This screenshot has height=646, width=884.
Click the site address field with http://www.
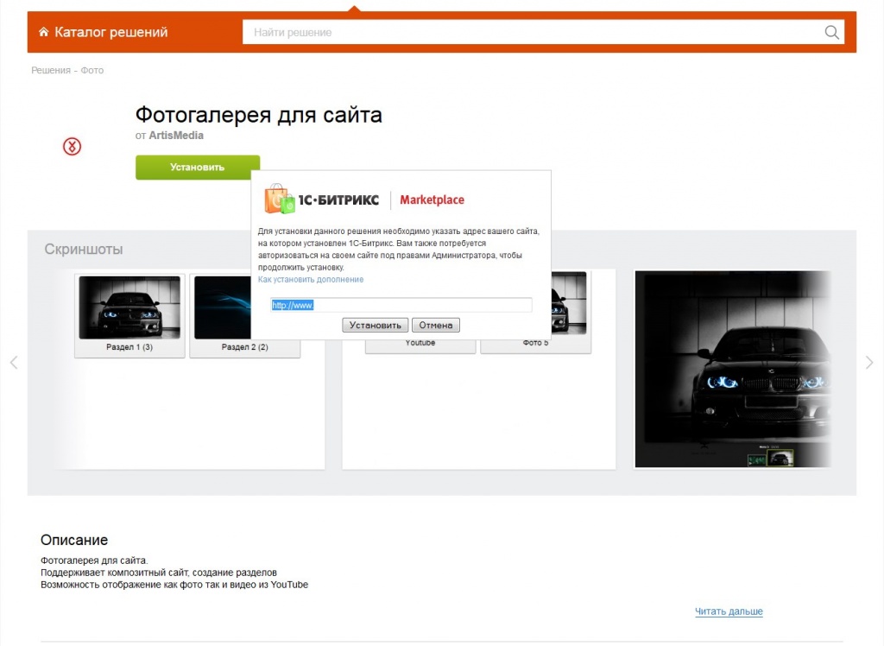click(x=401, y=305)
